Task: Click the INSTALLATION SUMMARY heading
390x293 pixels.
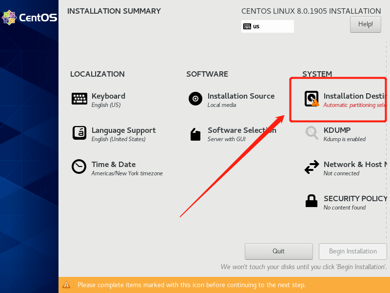Action: [x=114, y=11]
